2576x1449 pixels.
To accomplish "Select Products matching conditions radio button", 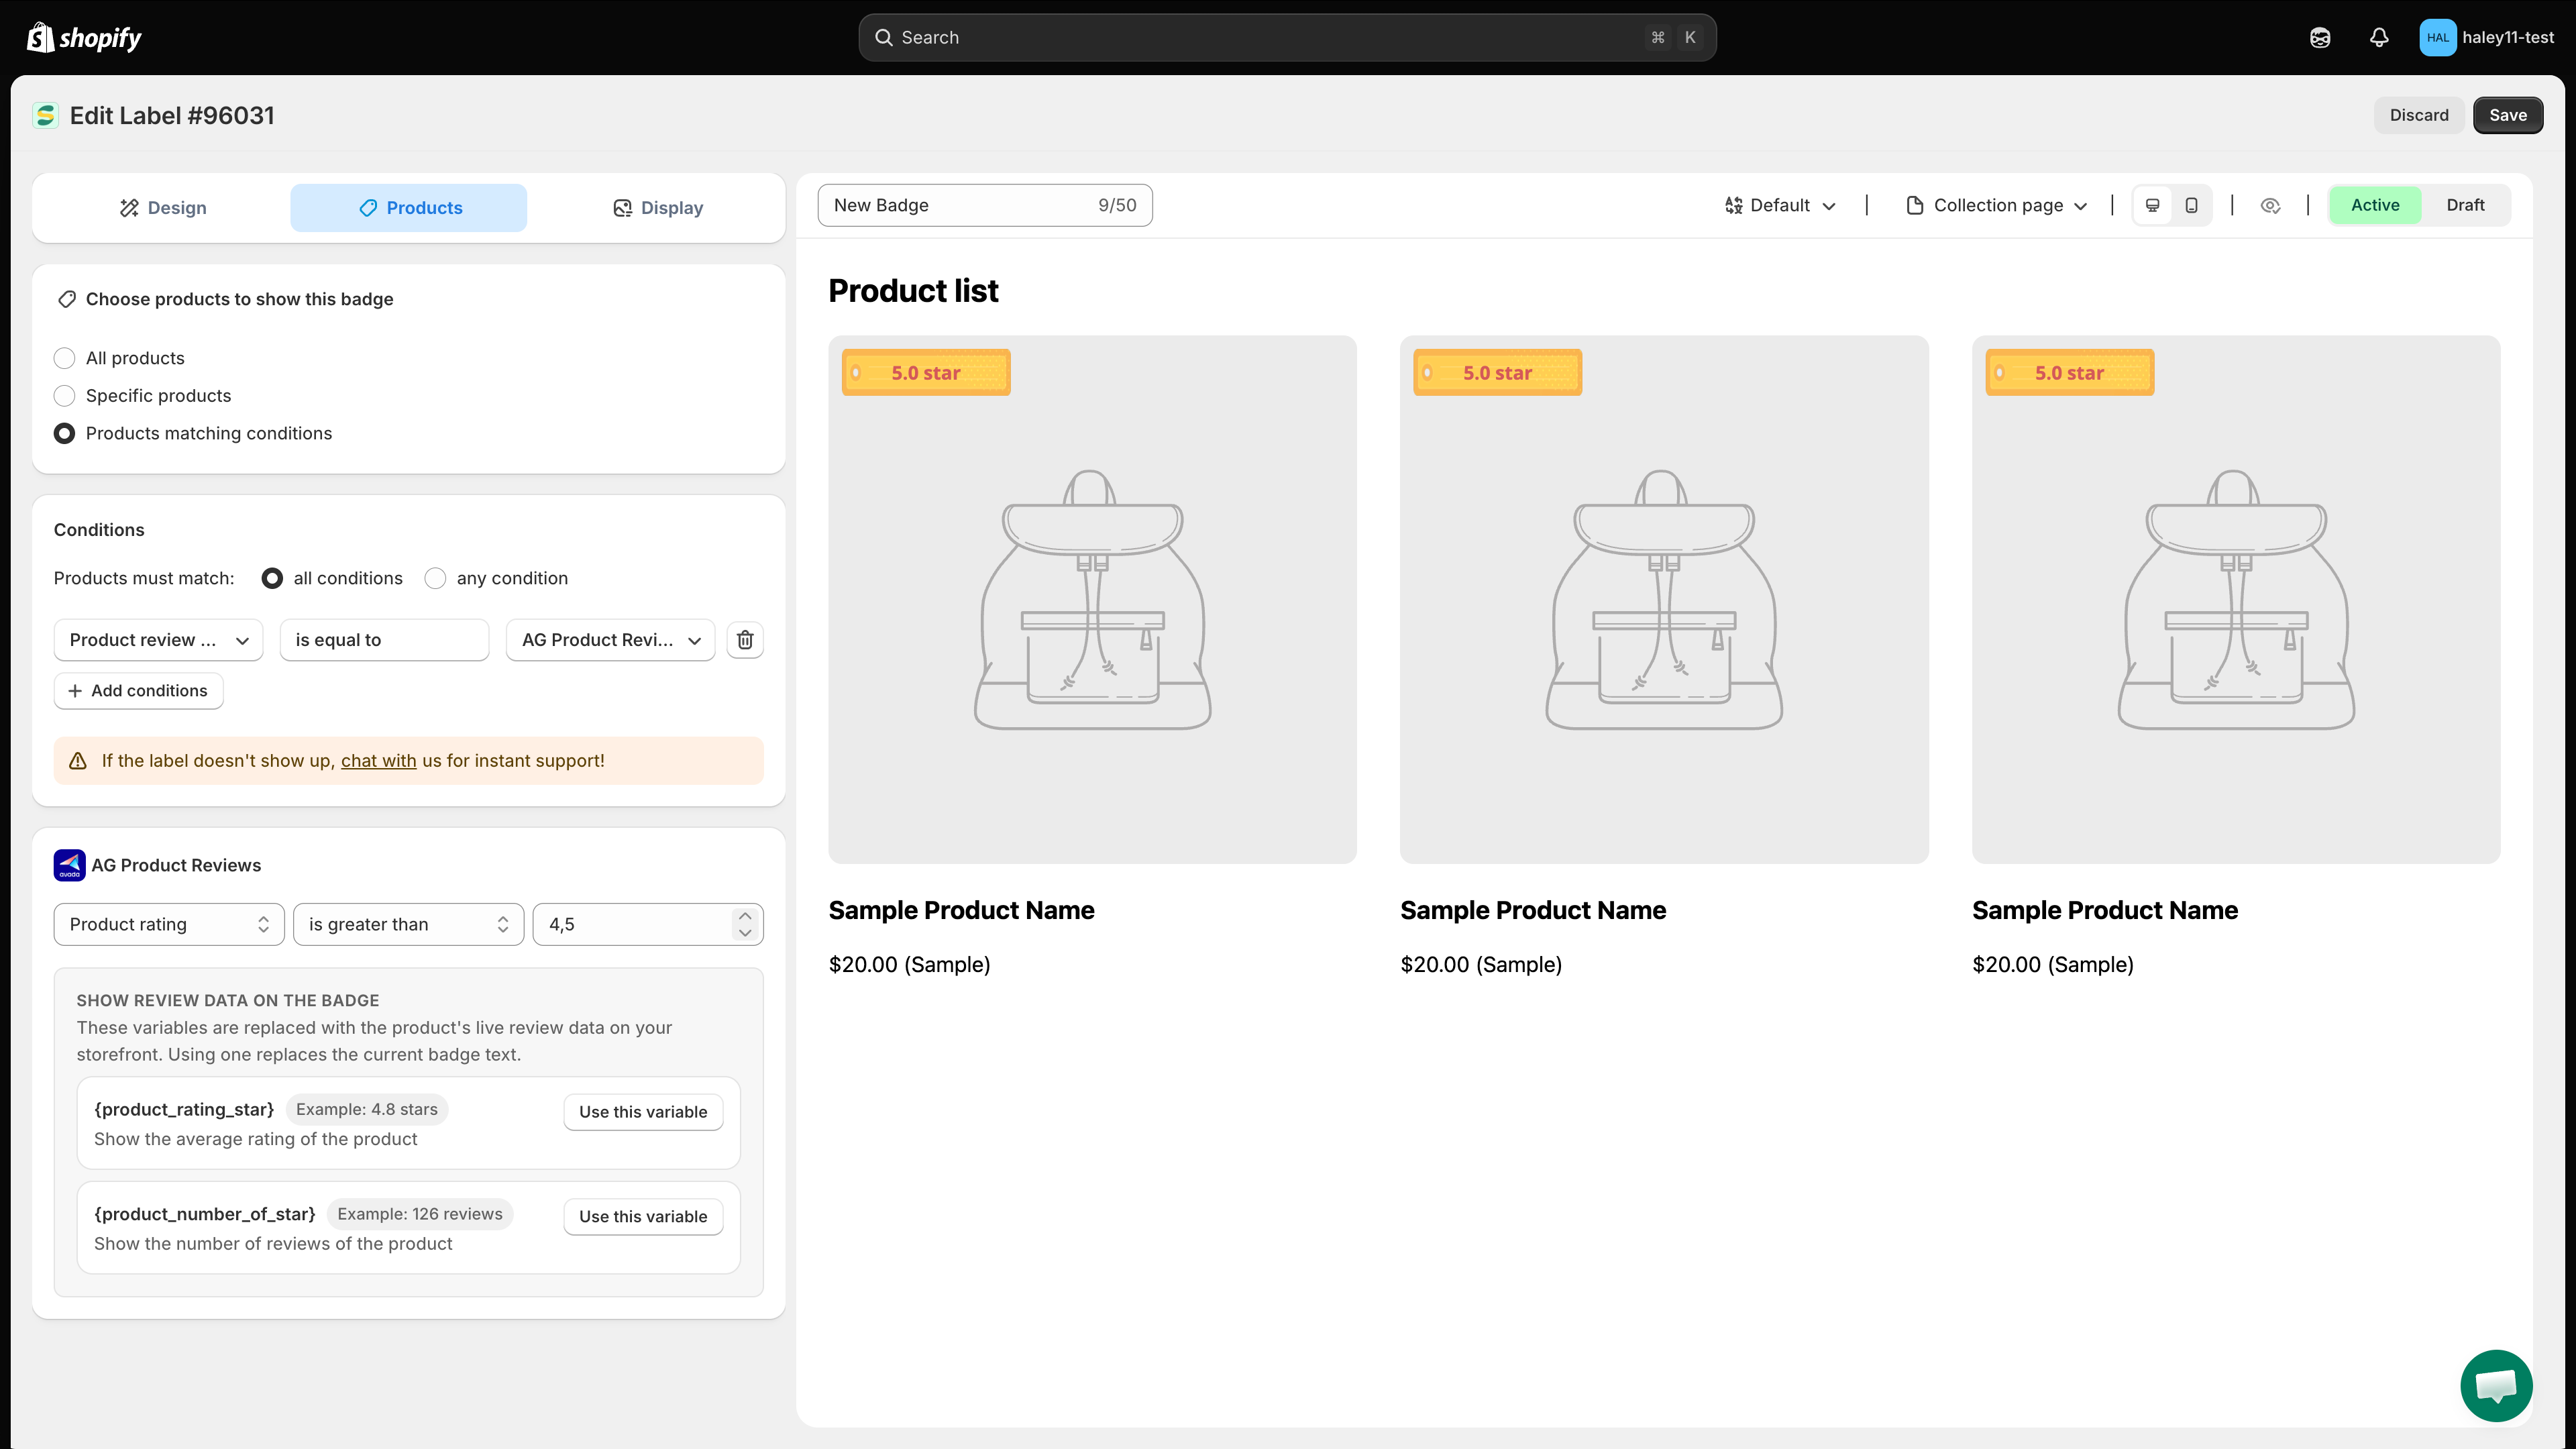I will tap(64, 433).
